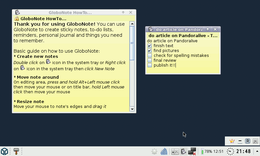Click the R icon in the corner panel
The image size is (260, 156).
pyautogui.click(x=248, y=141)
